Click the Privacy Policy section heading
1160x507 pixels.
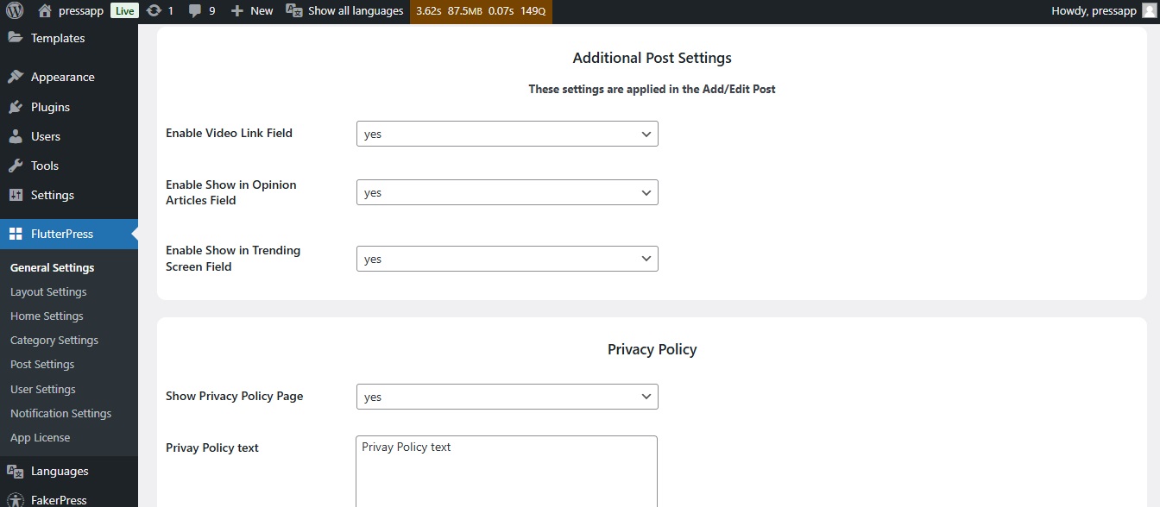[x=652, y=349]
